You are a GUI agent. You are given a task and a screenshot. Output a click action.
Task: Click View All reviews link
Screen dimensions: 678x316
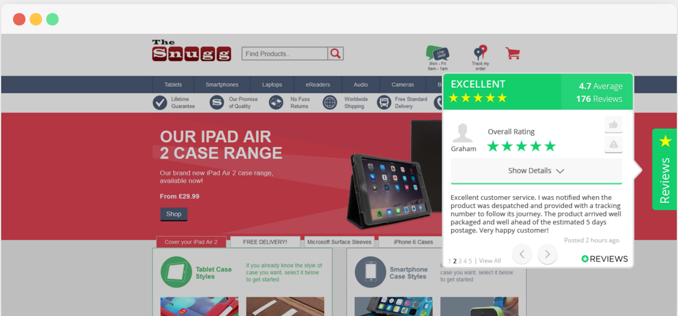tap(490, 261)
